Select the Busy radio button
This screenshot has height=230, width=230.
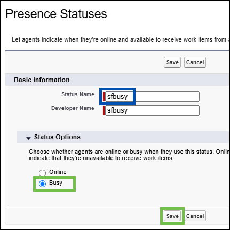coord(42,184)
